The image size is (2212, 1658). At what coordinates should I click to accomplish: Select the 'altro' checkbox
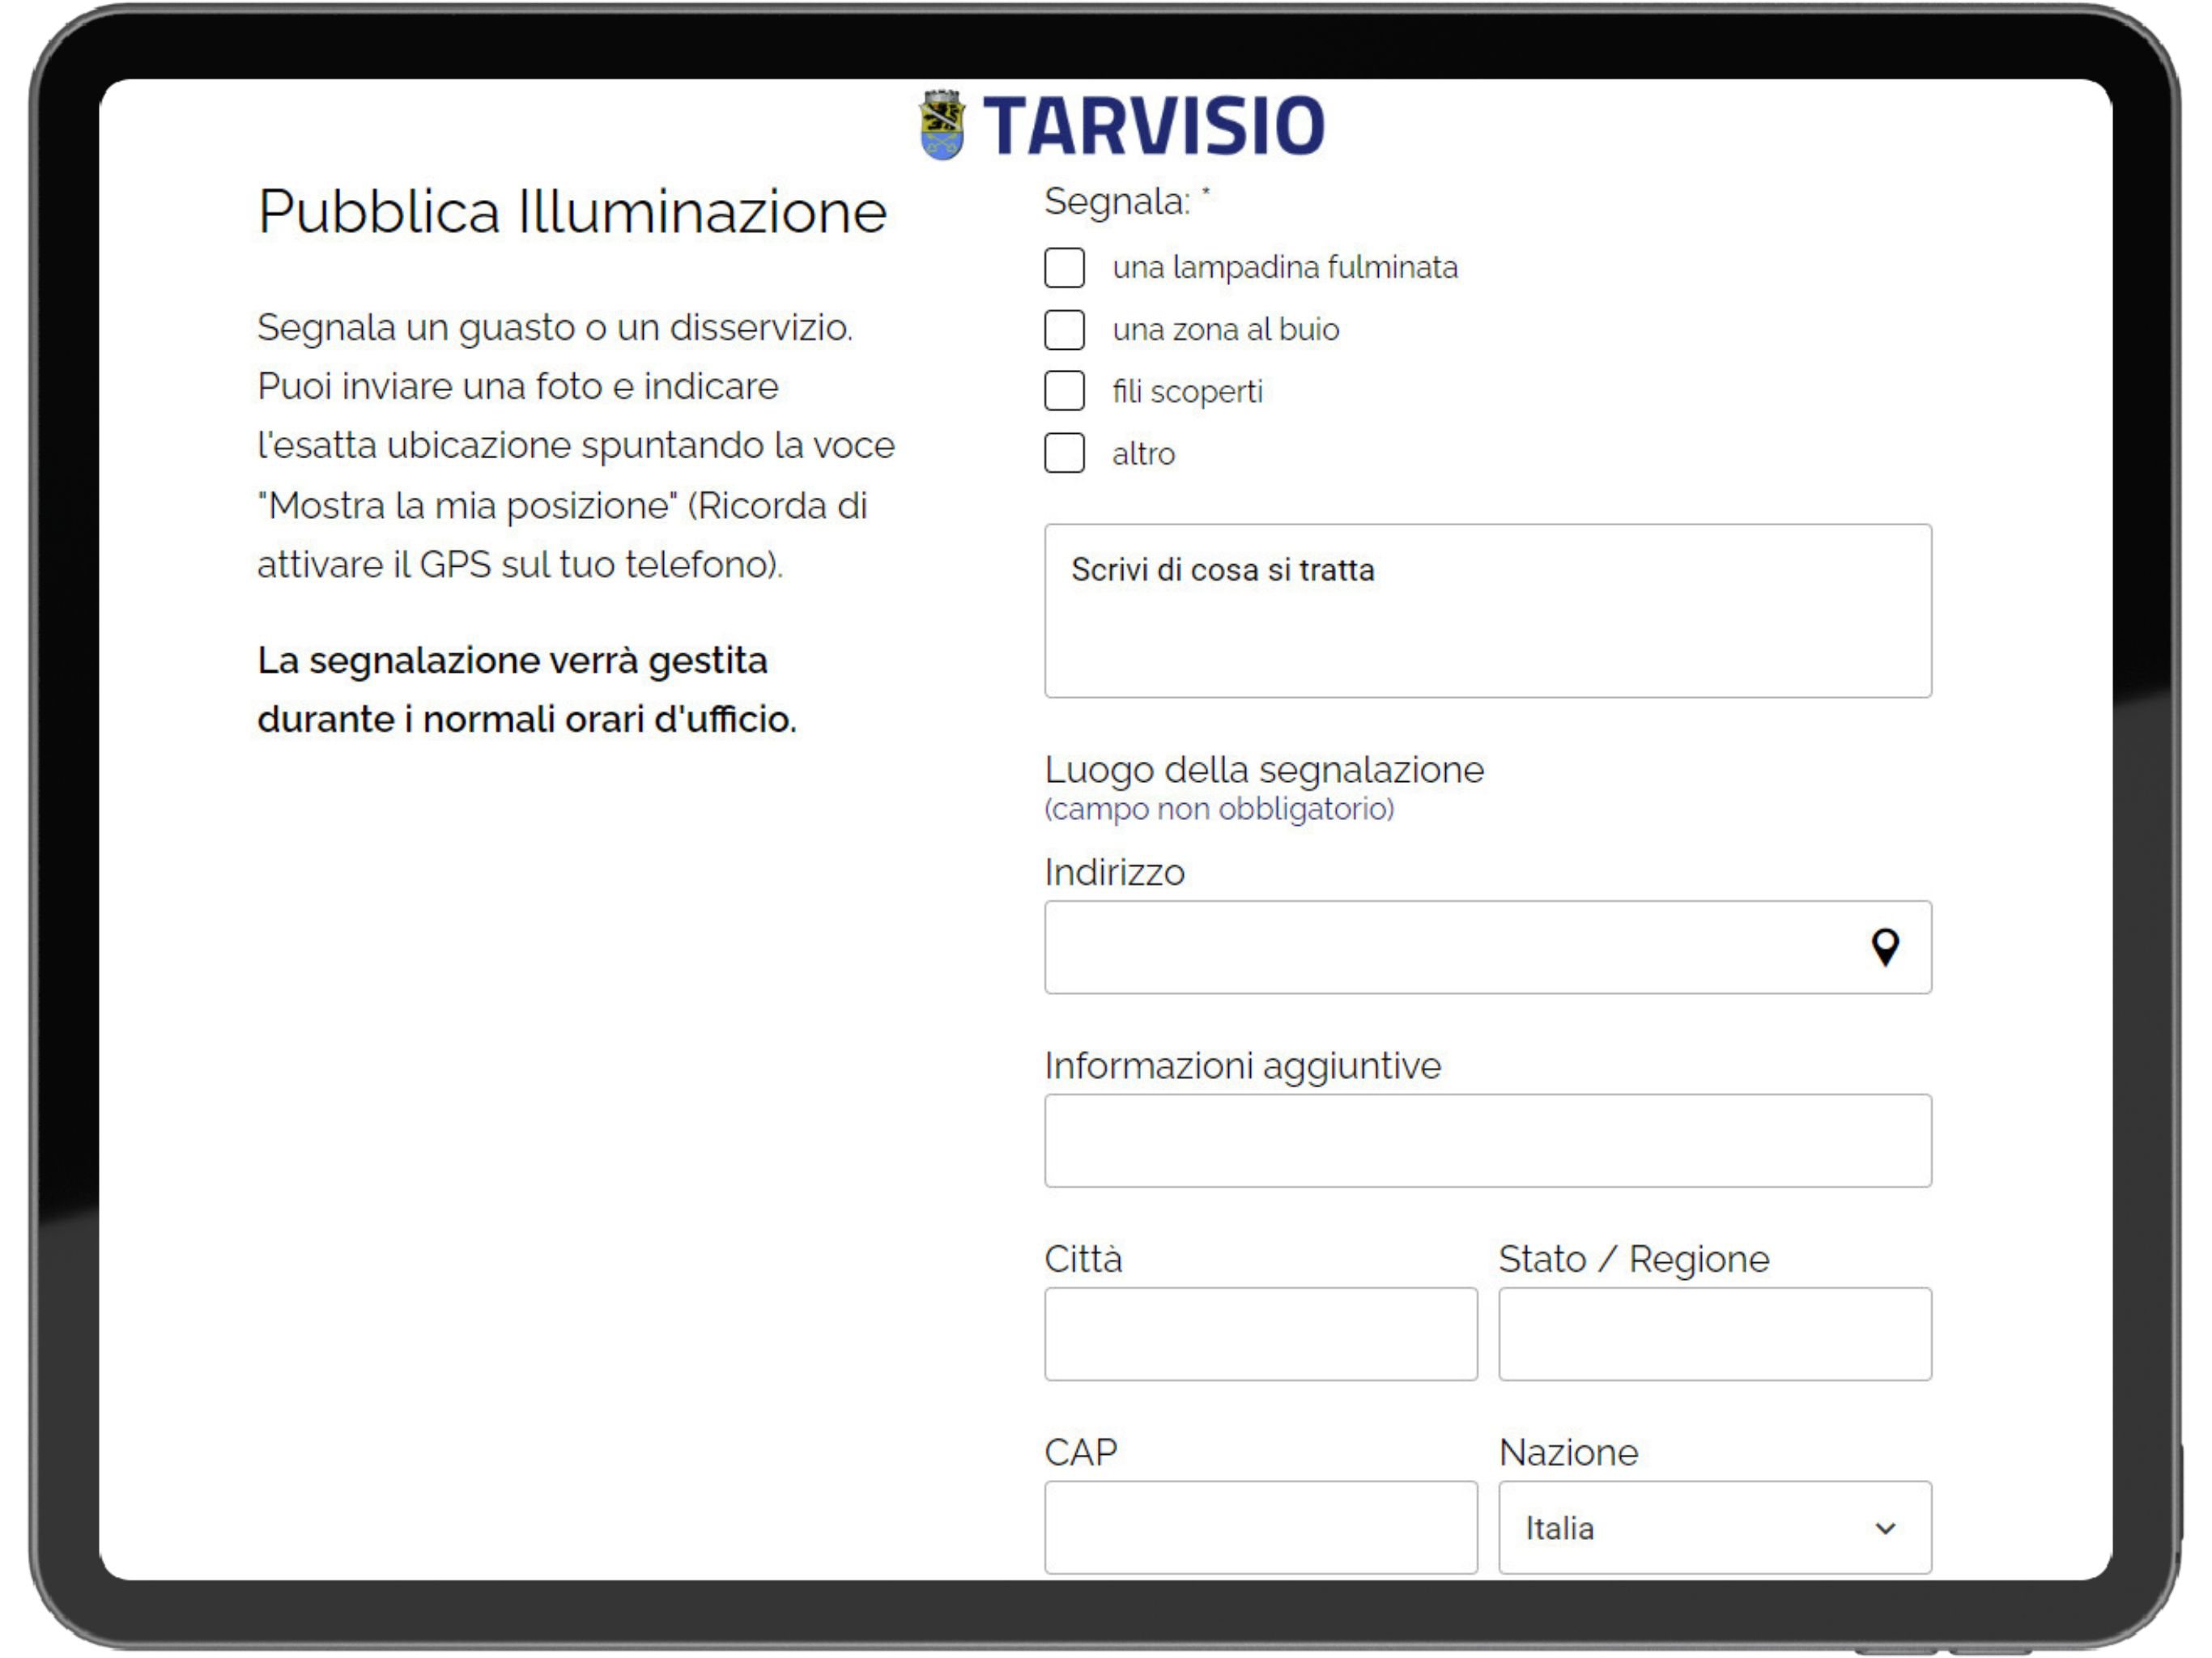[x=1064, y=453]
